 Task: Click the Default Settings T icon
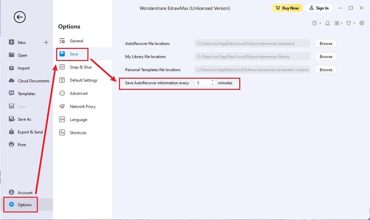pos(62,80)
